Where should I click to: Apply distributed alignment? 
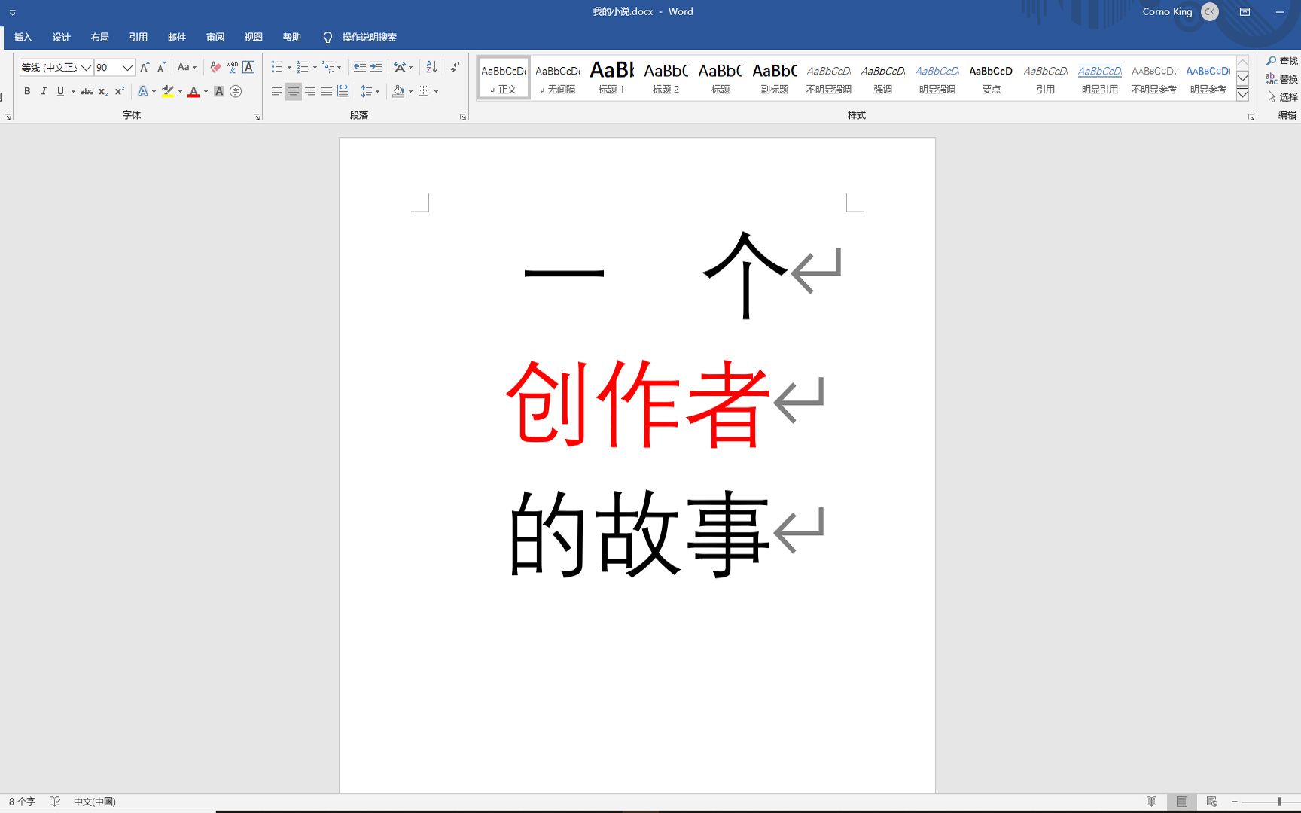tap(343, 91)
